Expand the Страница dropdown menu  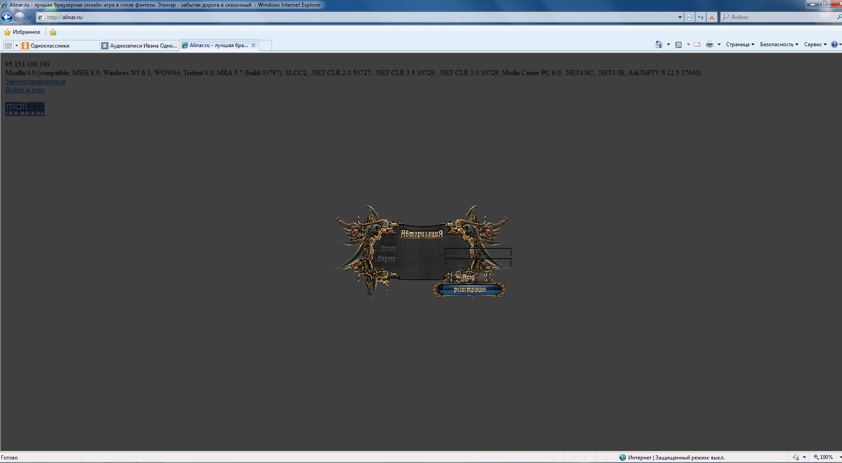coord(740,44)
